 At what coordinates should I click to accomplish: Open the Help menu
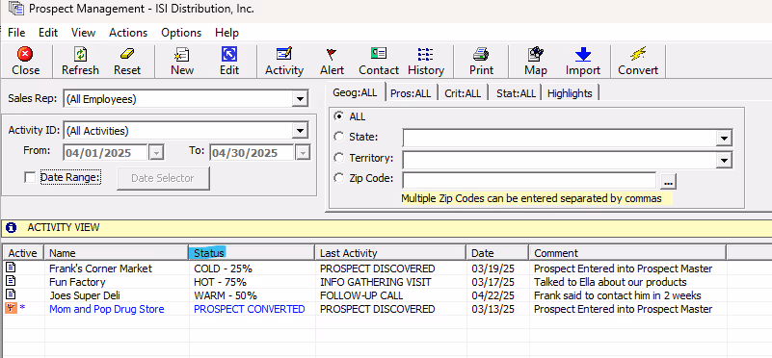coord(226,33)
